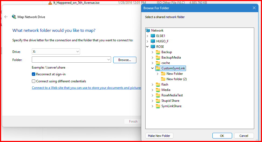Select the Backup share name
This screenshot has width=262, height=142.
[x=167, y=52]
